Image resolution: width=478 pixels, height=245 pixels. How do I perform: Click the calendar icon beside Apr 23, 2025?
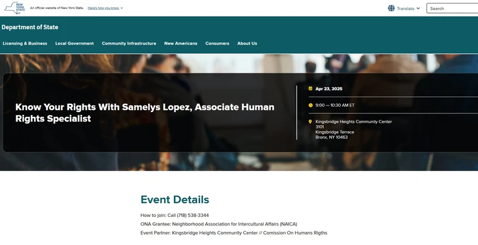[310, 88]
